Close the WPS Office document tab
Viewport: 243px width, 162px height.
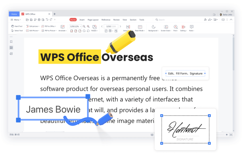tap(49, 14)
